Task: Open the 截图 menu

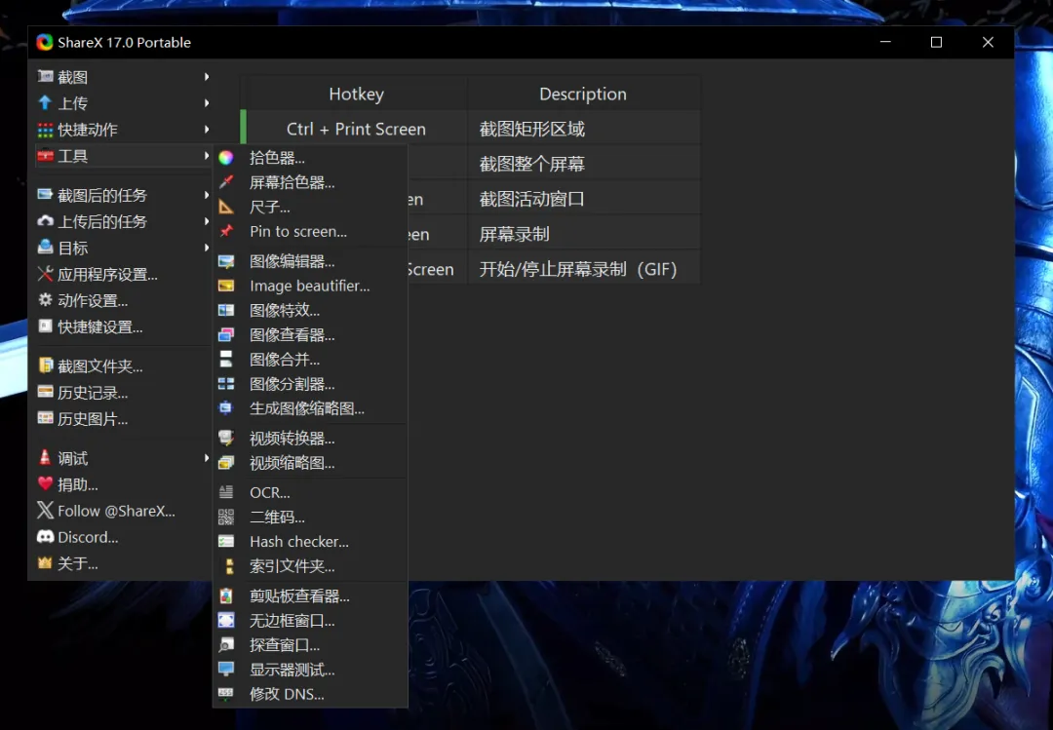Action: (x=124, y=77)
